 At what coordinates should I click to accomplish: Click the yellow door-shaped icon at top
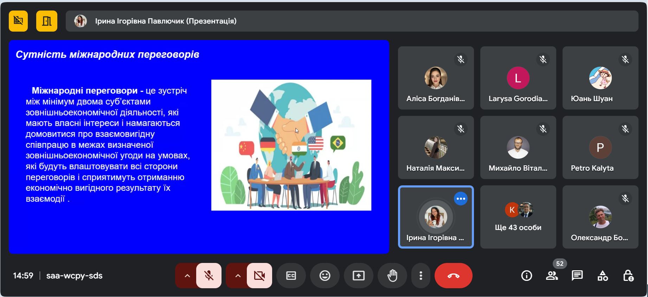(x=47, y=21)
